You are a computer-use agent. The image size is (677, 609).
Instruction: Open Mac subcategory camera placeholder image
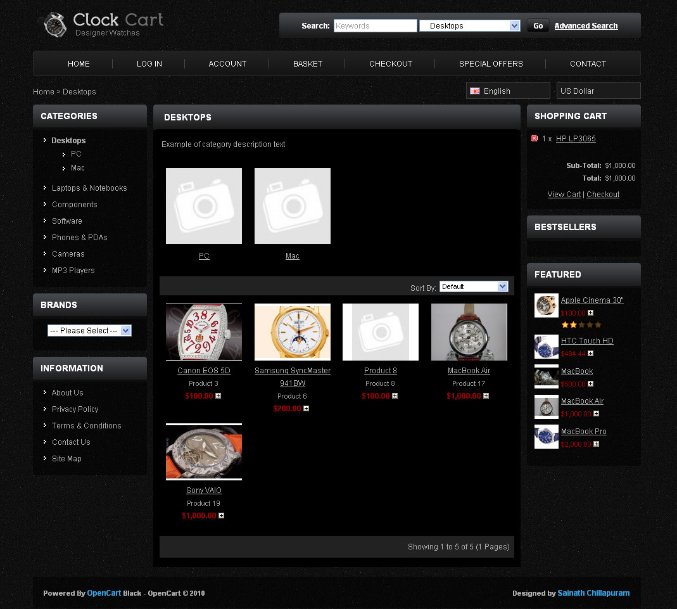point(293,206)
